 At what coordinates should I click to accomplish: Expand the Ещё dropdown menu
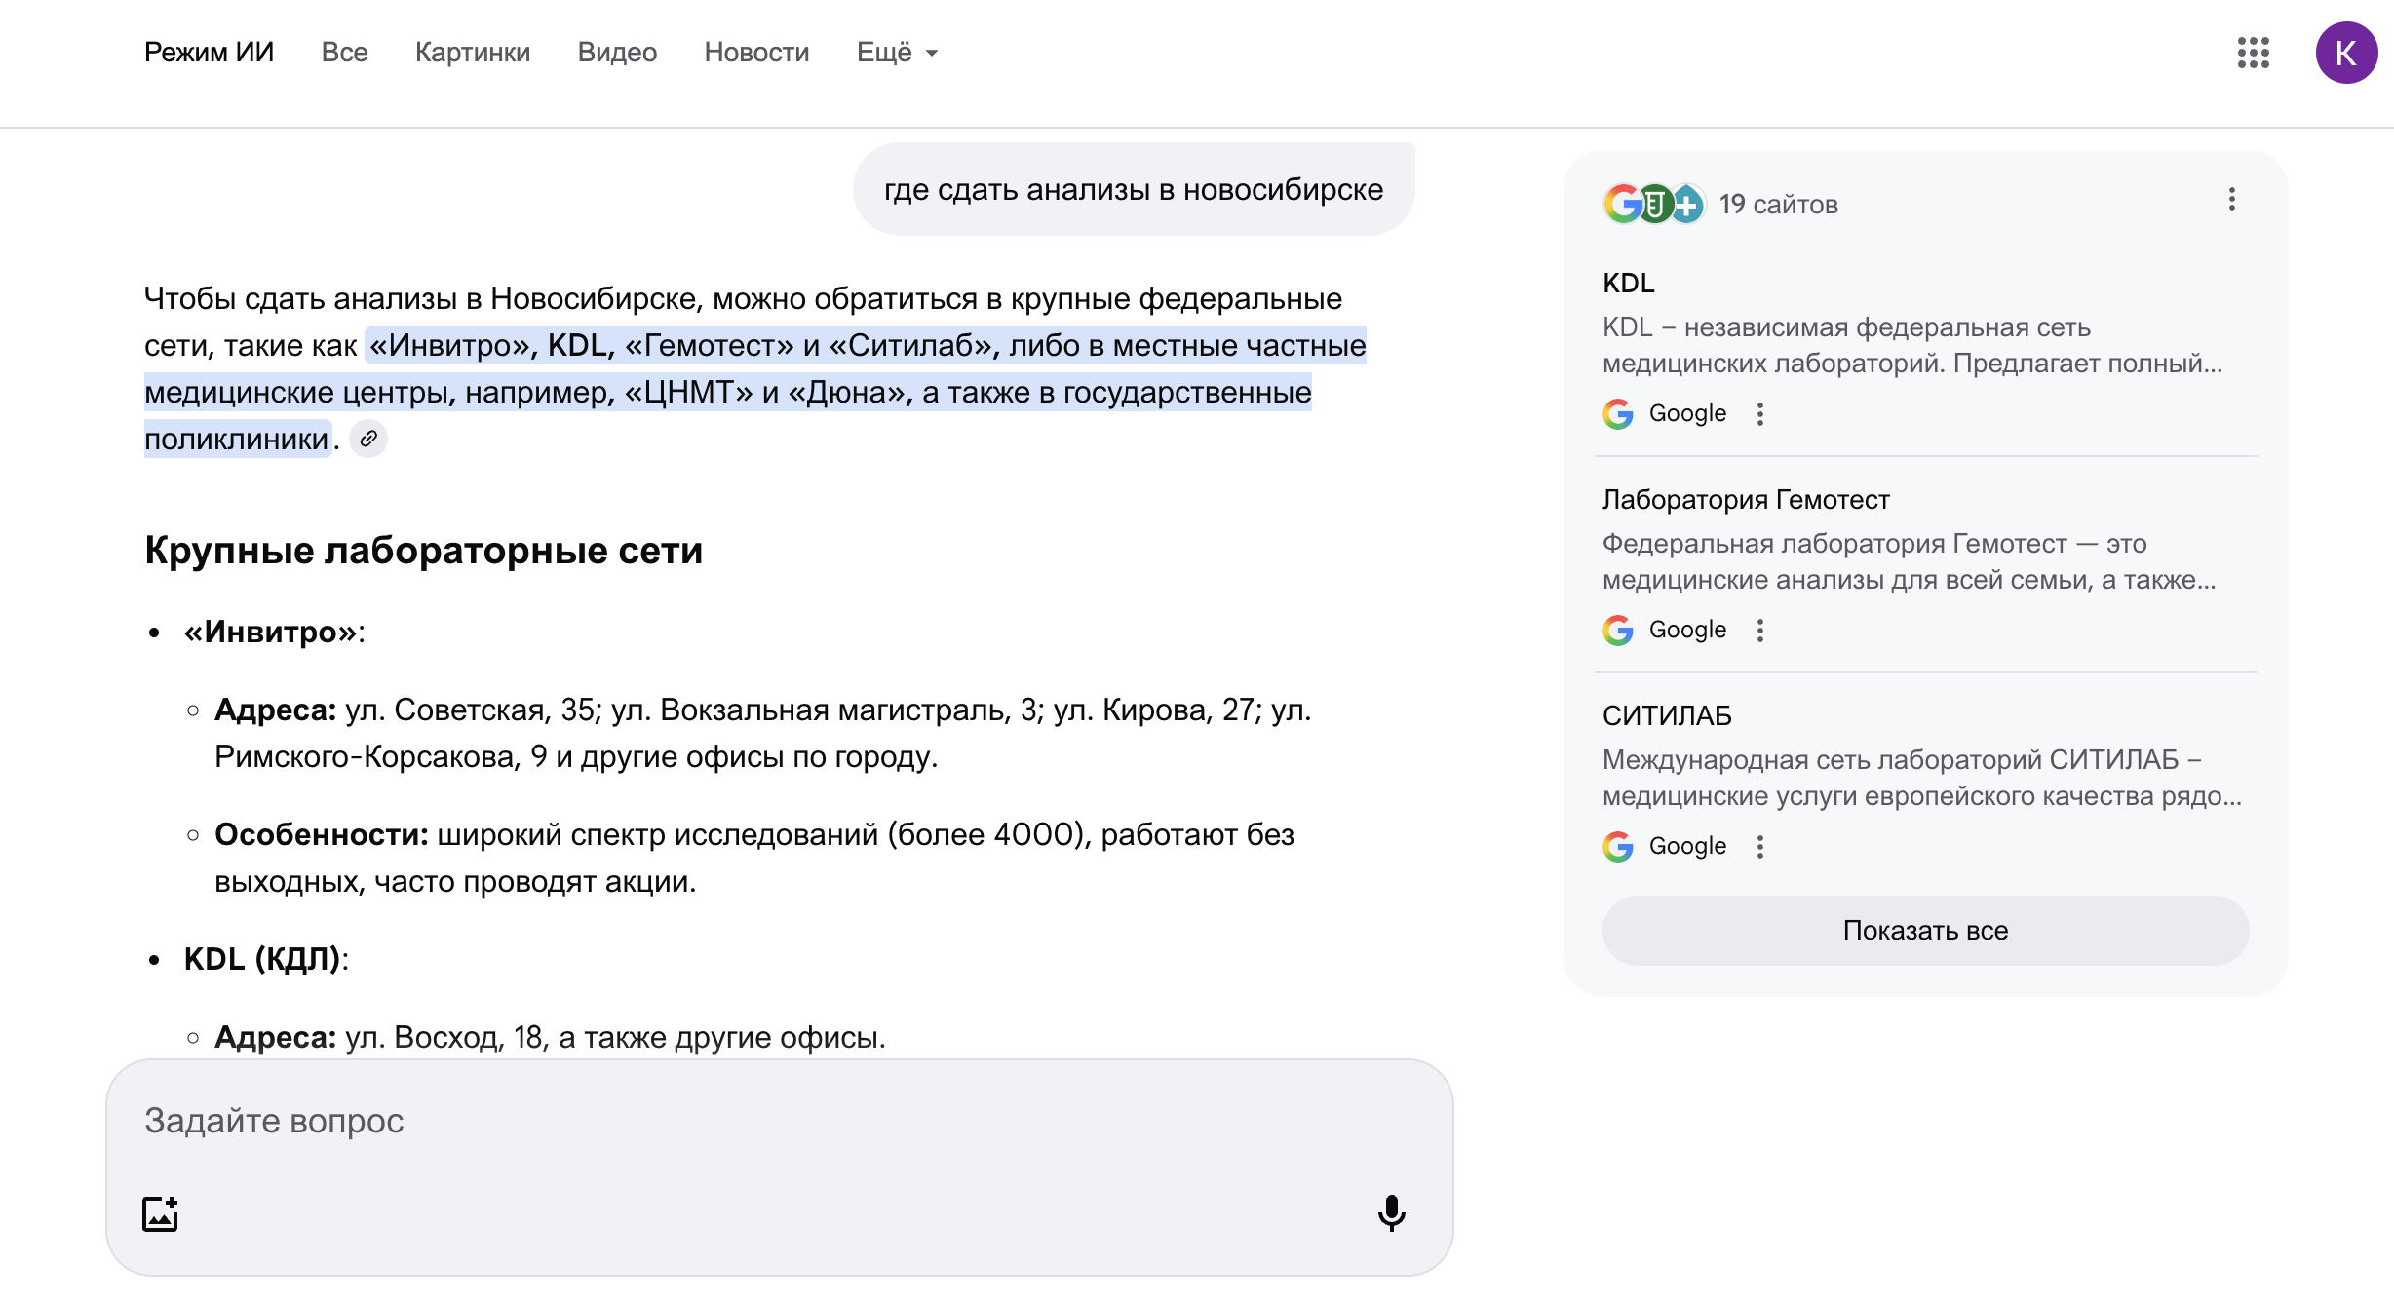coord(897,53)
